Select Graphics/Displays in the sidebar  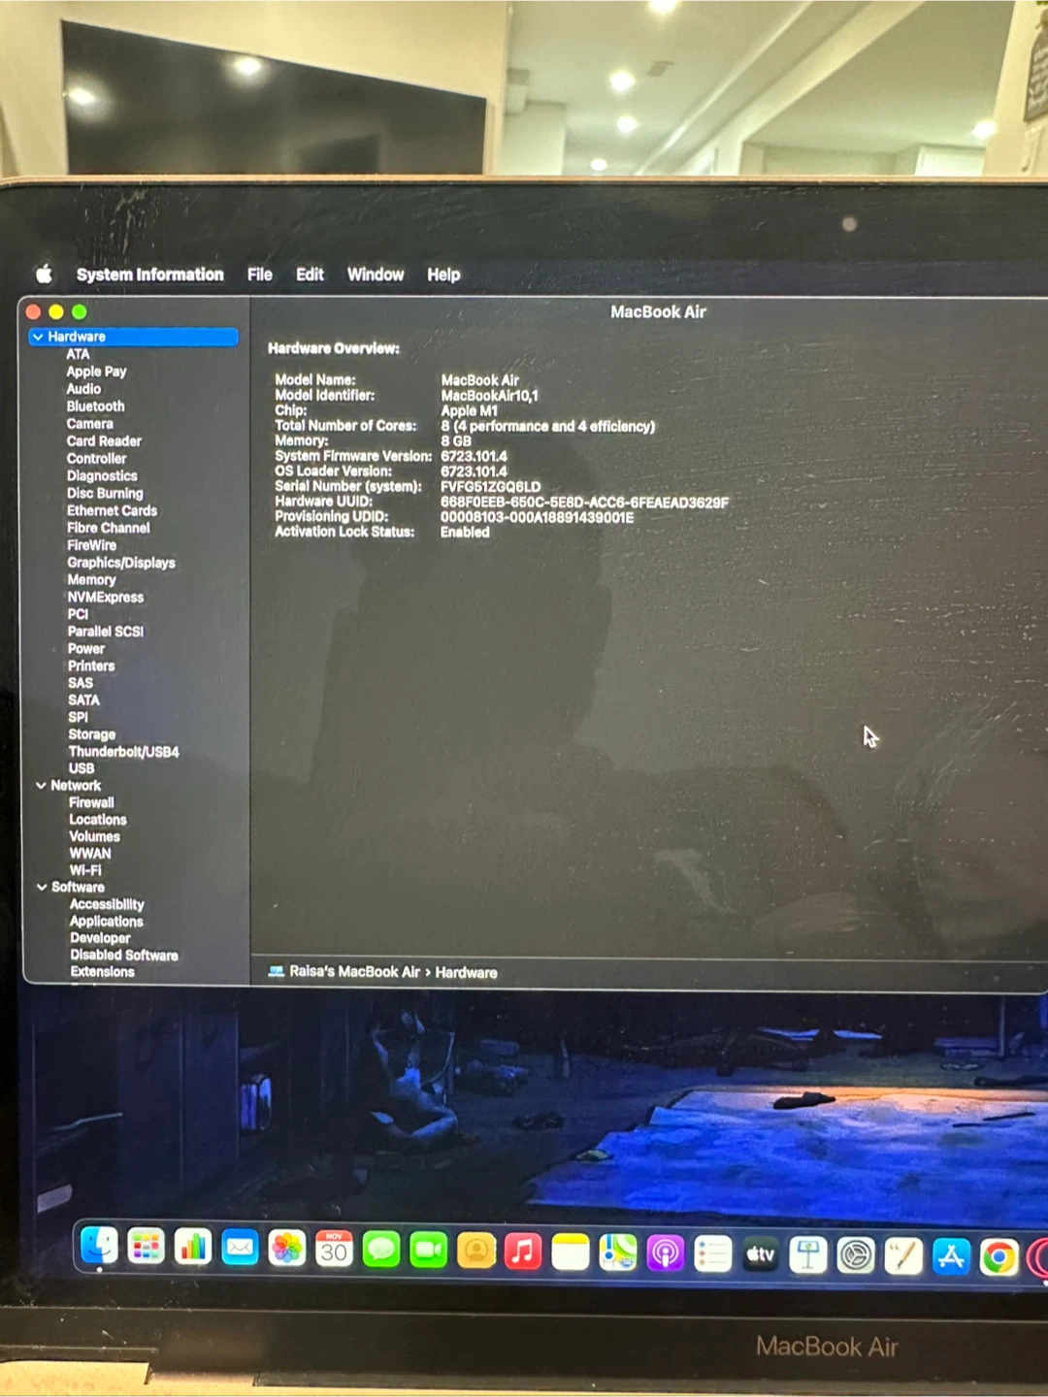[121, 563]
